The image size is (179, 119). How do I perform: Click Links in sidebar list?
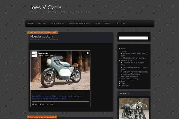(123, 83)
